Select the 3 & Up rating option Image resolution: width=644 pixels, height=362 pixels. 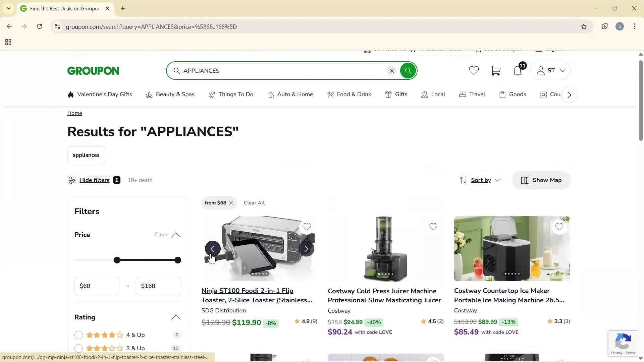click(78, 348)
